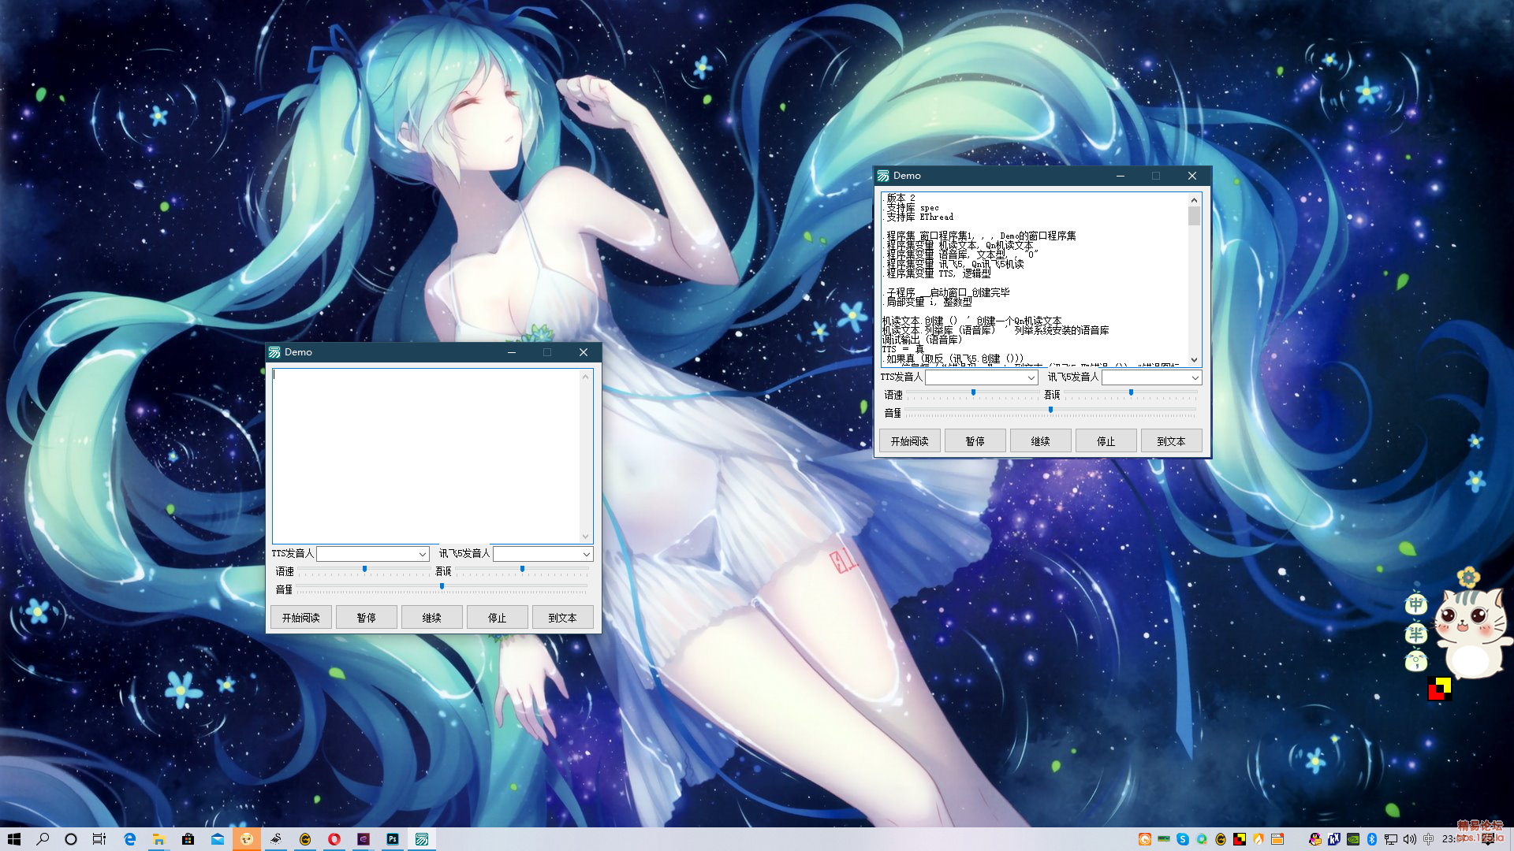This screenshot has height=851, width=1514.
Task: Click 语速 slider in right Demo window
Action: point(972,394)
